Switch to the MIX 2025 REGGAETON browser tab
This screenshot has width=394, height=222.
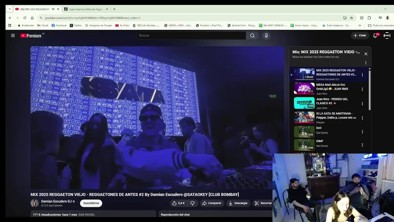pos(34,9)
